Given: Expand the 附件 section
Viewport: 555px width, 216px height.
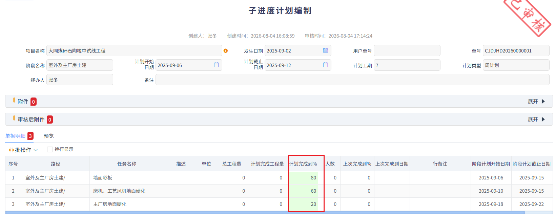Looking at the screenshot, I should 536,102.
